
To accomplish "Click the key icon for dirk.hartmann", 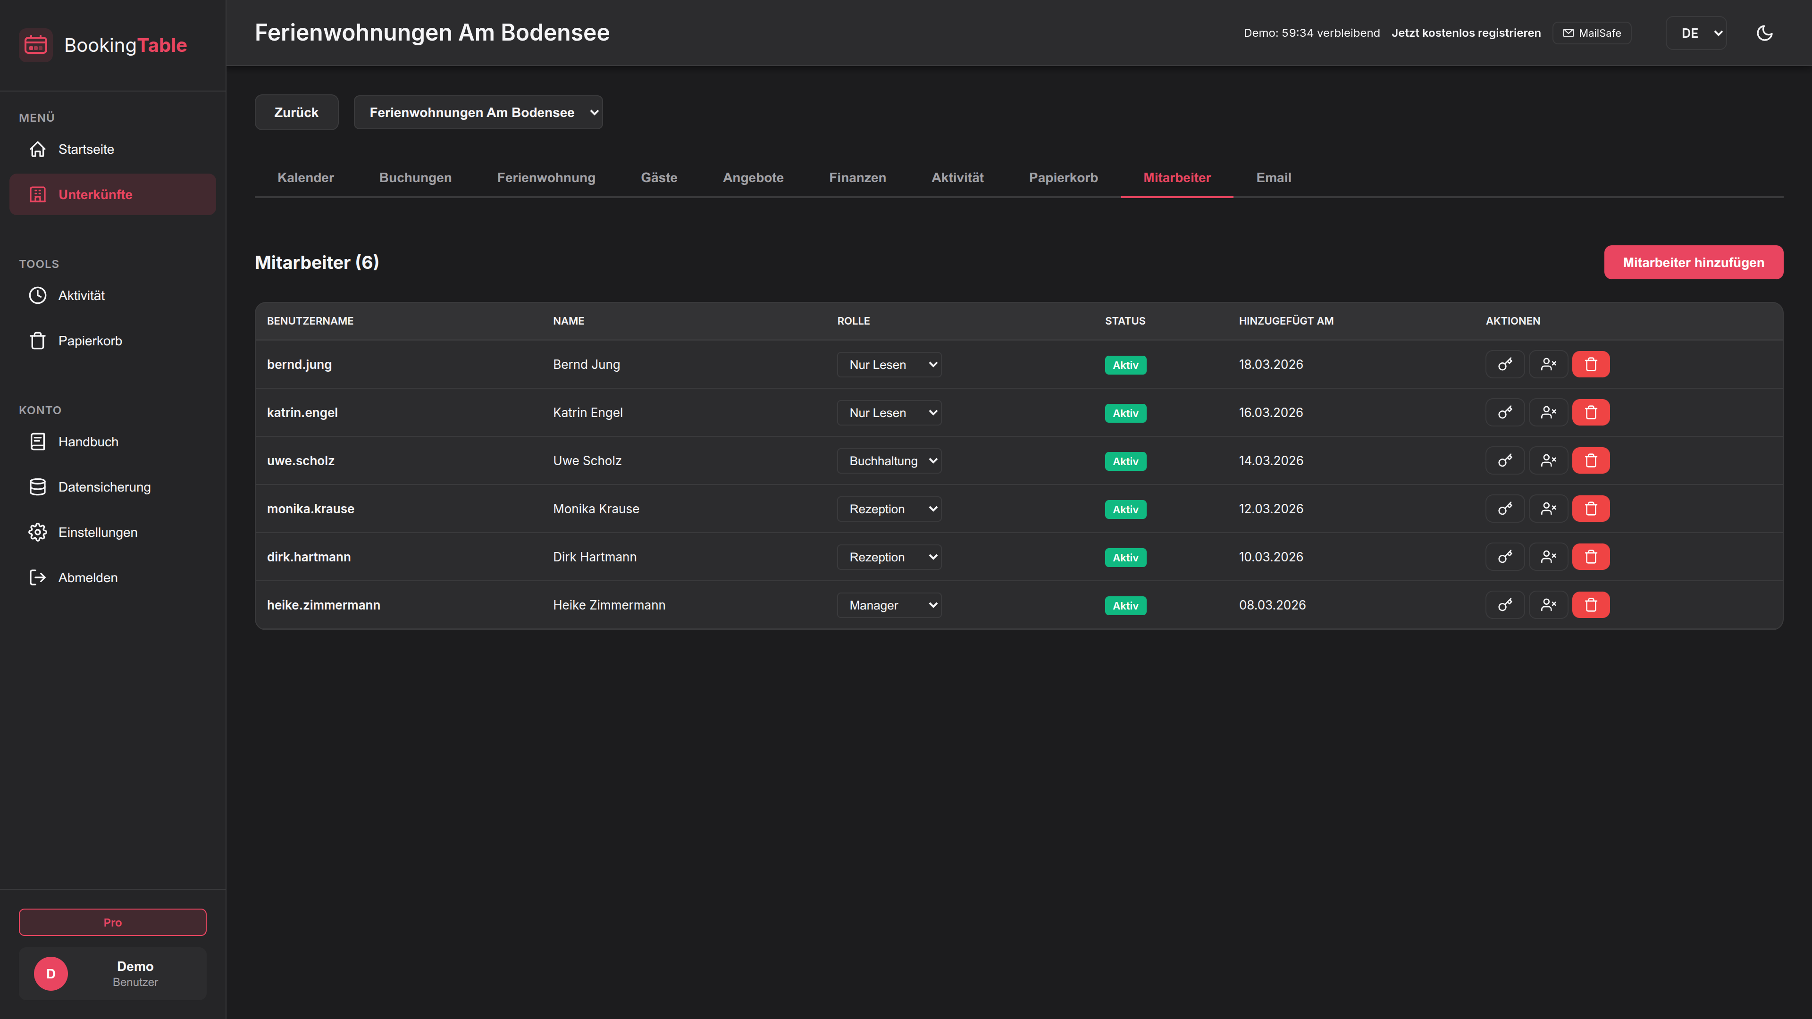I will 1505,557.
